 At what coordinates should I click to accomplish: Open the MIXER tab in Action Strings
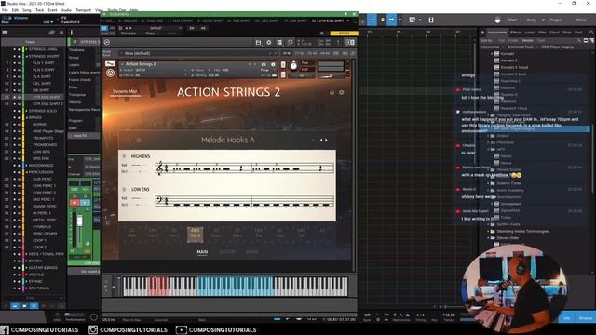coord(252,252)
